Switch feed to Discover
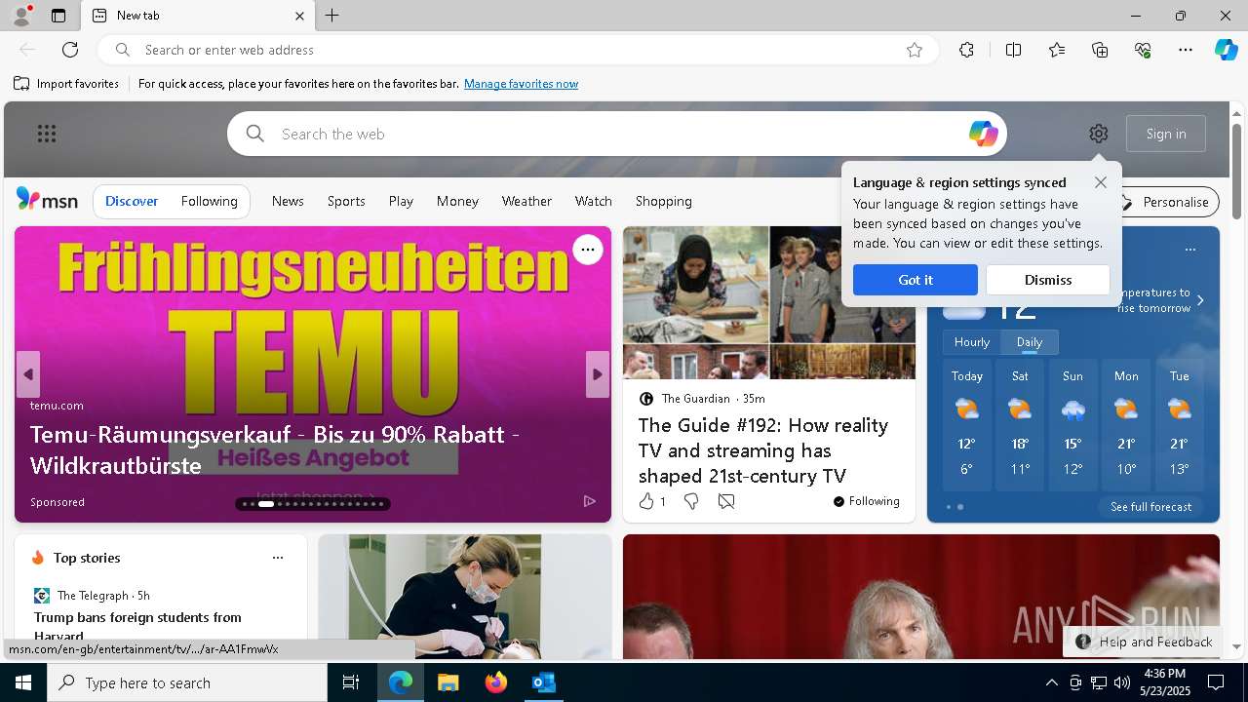Image resolution: width=1248 pixels, height=702 pixels. pos(132,201)
